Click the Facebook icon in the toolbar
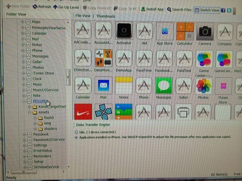The height and width of the screenshot is (181, 242). click(x=223, y=10)
